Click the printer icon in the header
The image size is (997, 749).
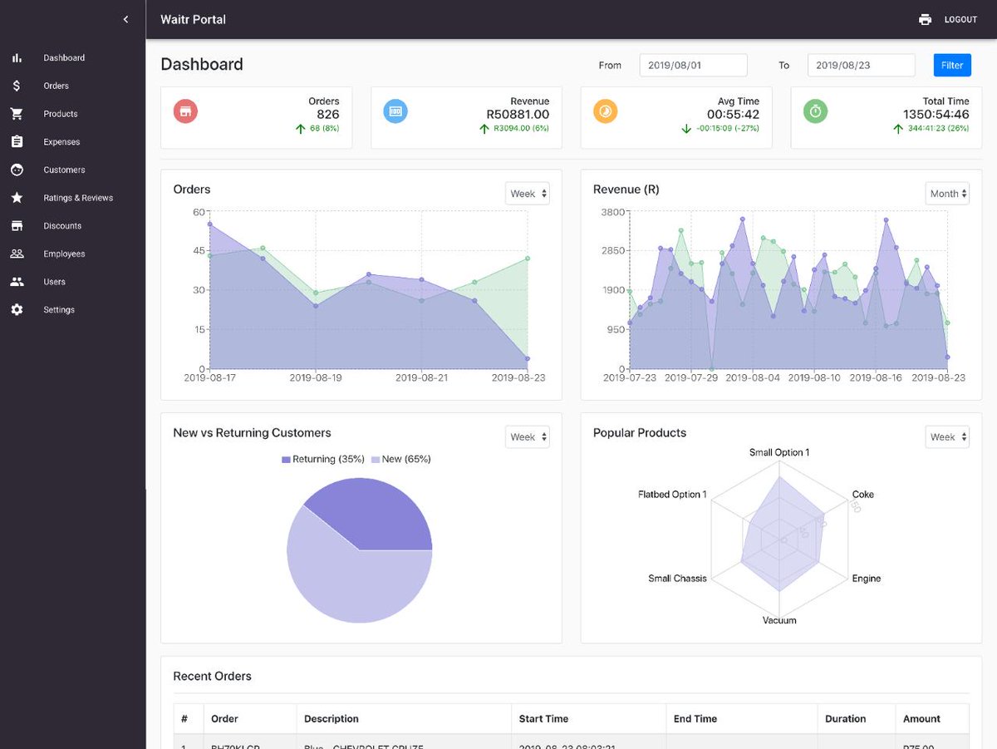pyautogui.click(x=925, y=19)
